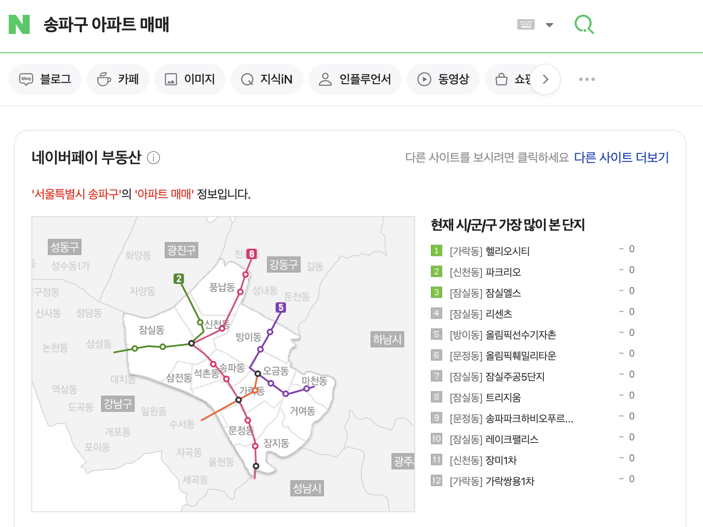Viewport: 703px width, 527px height.
Task: Click the play icon on 동영상 tab
Action: point(423,79)
